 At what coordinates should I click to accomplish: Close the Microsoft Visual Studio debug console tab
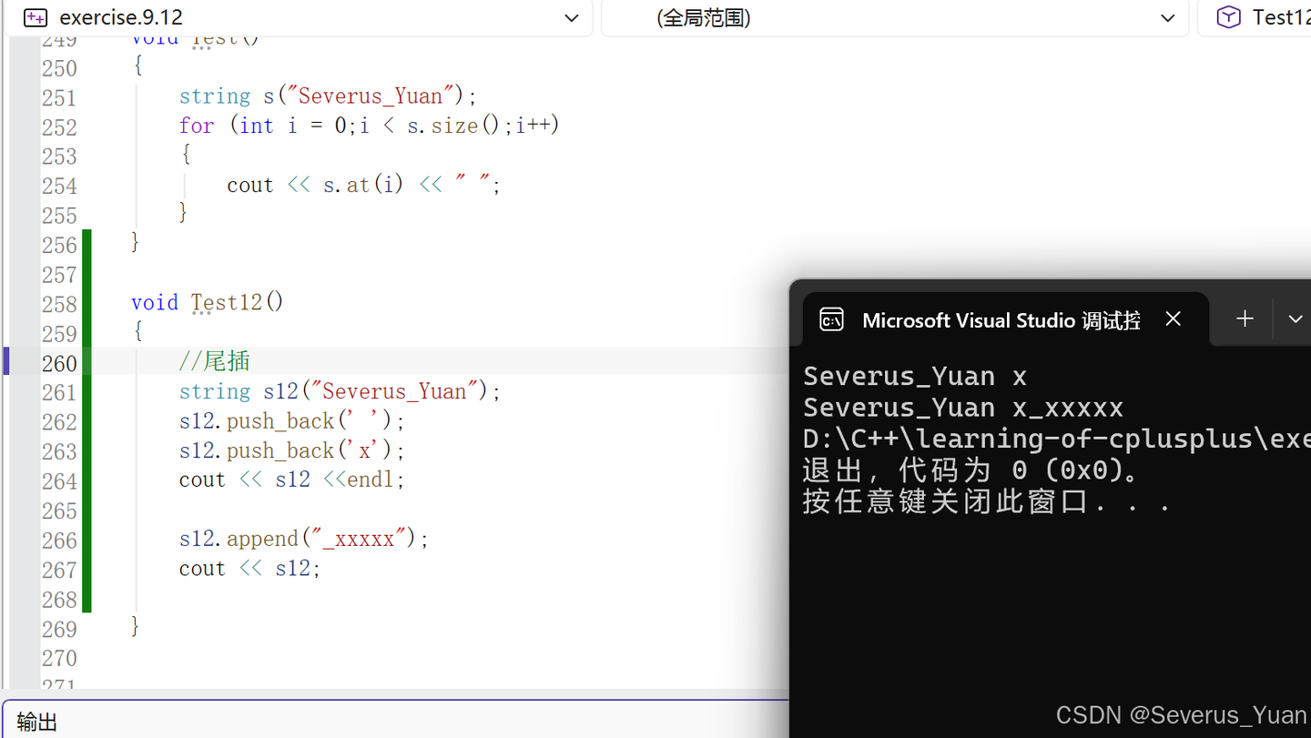(1174, 318)
